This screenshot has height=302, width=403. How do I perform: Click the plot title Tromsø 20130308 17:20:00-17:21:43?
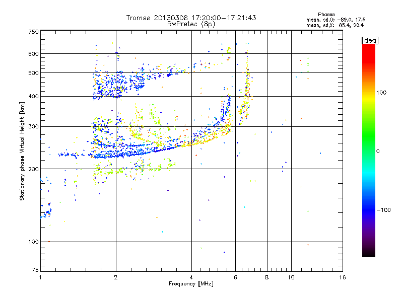pyautogui.click(x=191, y=18)
